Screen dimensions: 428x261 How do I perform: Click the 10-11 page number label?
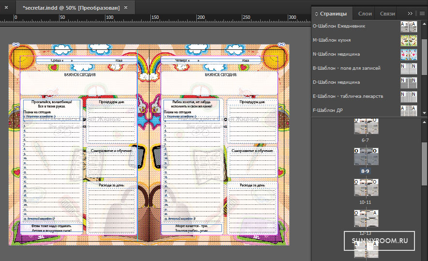pyautogui.click(x=365, y=202)
